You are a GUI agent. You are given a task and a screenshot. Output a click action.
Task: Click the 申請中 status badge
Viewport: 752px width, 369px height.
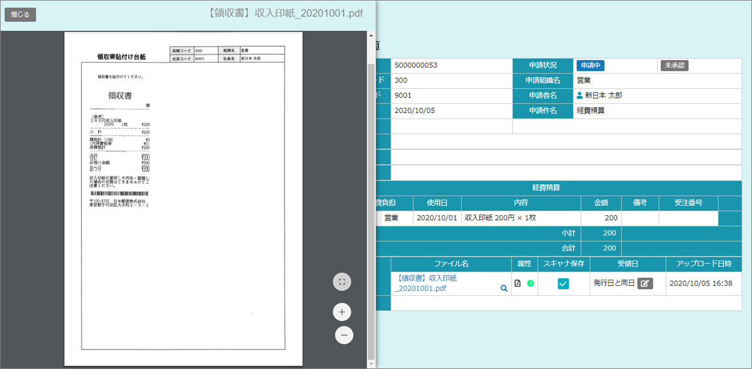click(x=590, y=66)
